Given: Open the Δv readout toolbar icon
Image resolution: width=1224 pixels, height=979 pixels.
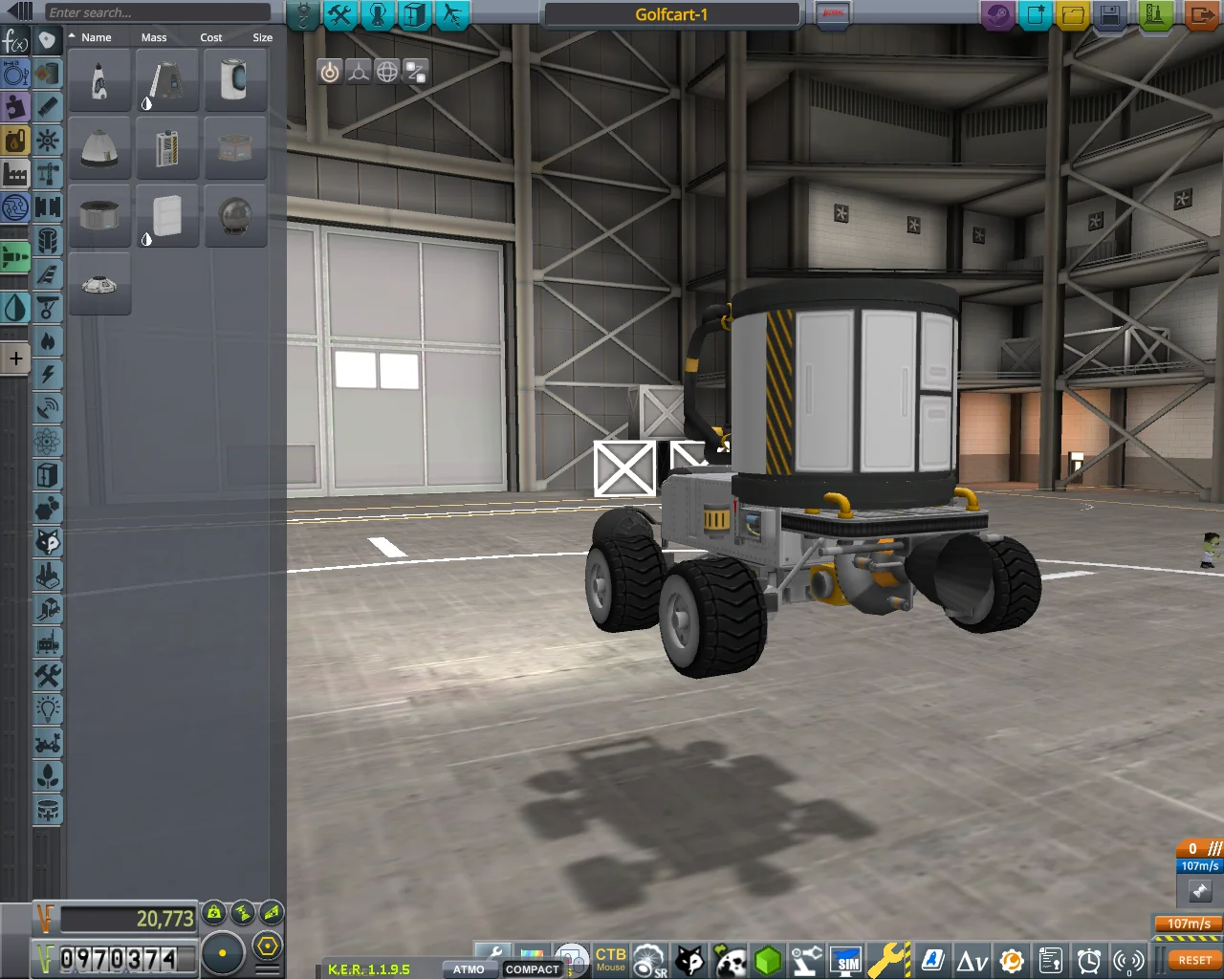Looking at the screenshot, I should (x=972, y=960).
